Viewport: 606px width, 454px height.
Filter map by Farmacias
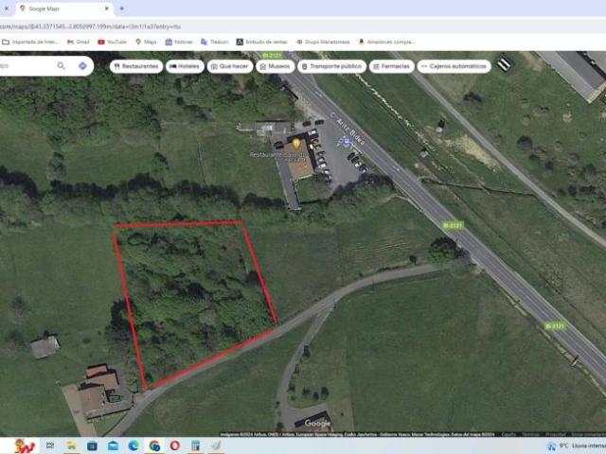[391, 66]
